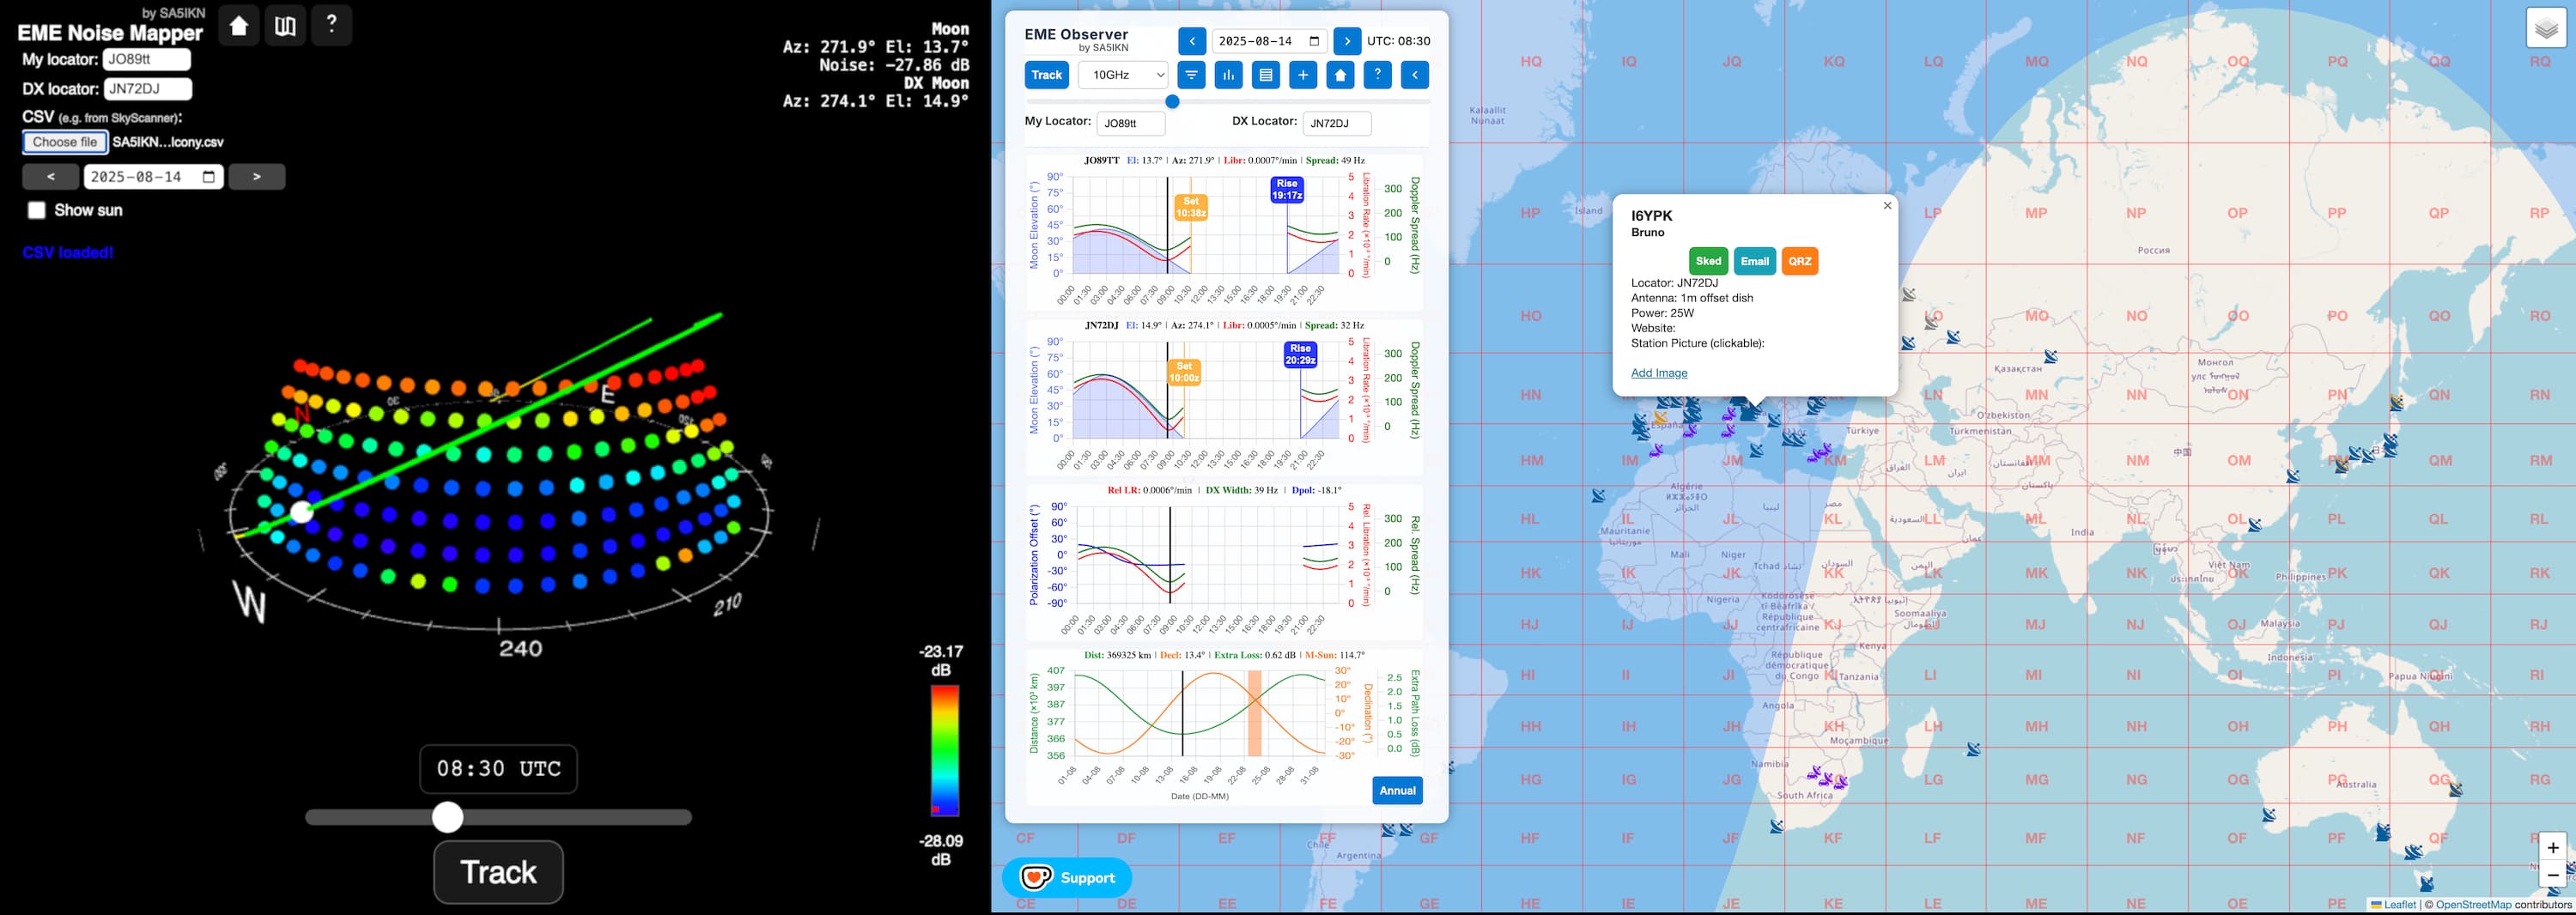Click the Noise Mapper DX locator field

click(148, 89)
